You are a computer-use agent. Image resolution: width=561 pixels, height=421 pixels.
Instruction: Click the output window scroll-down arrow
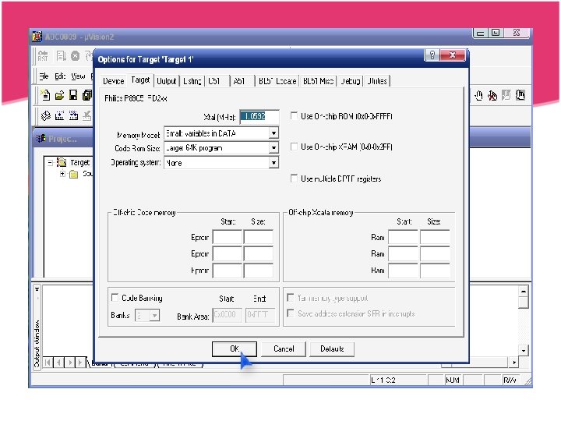524,350
